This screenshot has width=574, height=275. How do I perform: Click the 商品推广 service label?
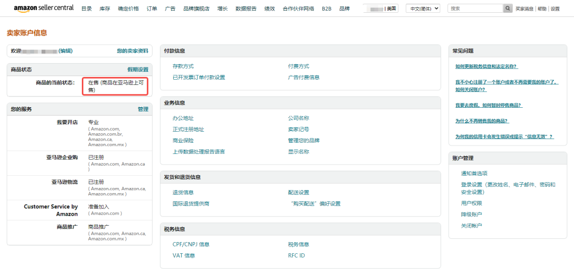(x=67, y=227)
